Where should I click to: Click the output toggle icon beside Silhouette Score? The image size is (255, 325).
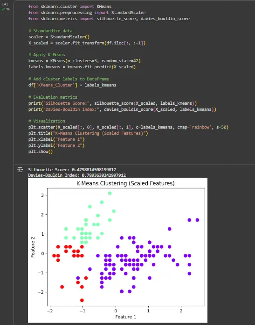[x=20, y=170]
